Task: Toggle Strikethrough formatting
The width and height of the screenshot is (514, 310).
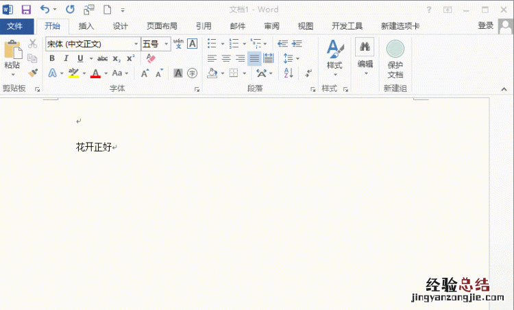Action: [x=102, y=59]
